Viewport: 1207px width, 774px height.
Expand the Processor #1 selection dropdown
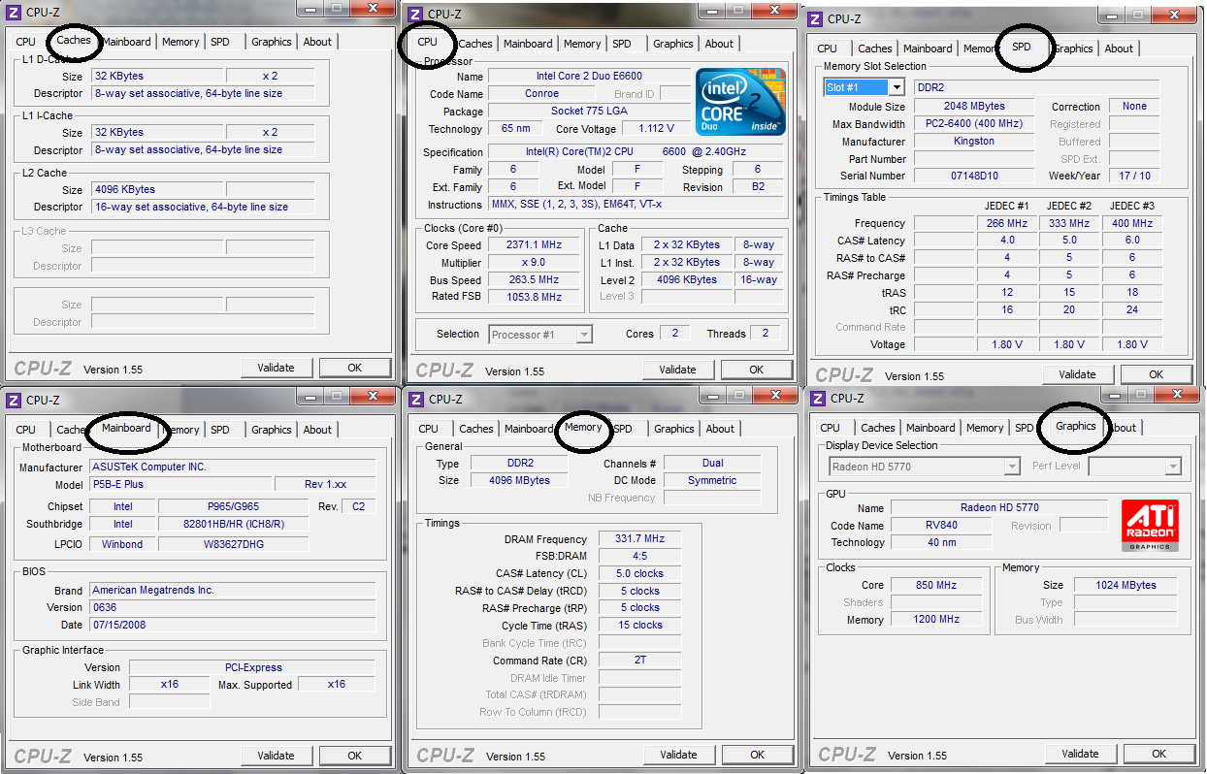[584, 335]
